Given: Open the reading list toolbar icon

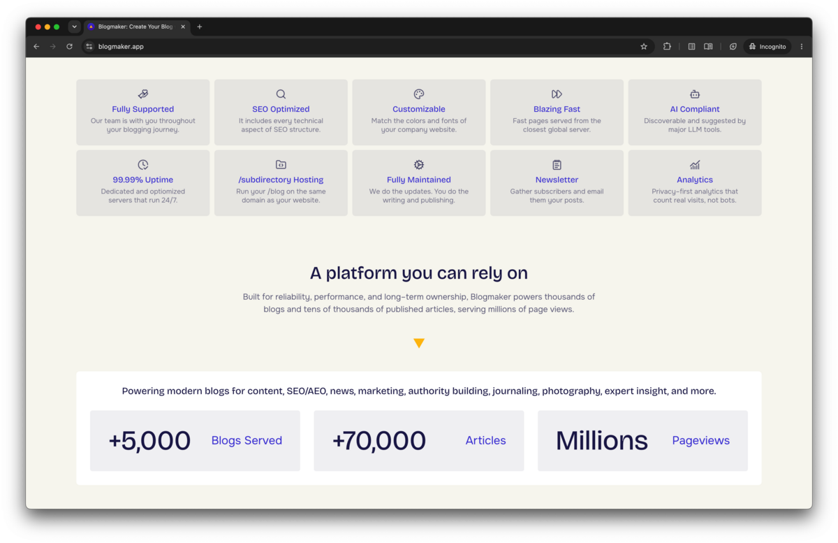Looking at the screenshot, I should click(x=708, y=47).
